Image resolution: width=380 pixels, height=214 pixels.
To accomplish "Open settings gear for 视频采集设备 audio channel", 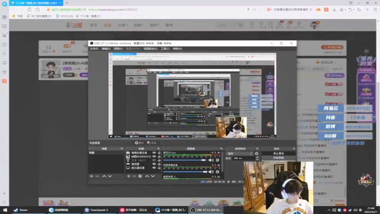I will pyautogui.click(x=218, y=172).
